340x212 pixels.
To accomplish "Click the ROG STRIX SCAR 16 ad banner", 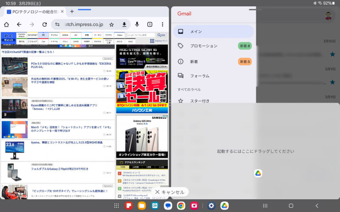I will (x=142, y=56).
